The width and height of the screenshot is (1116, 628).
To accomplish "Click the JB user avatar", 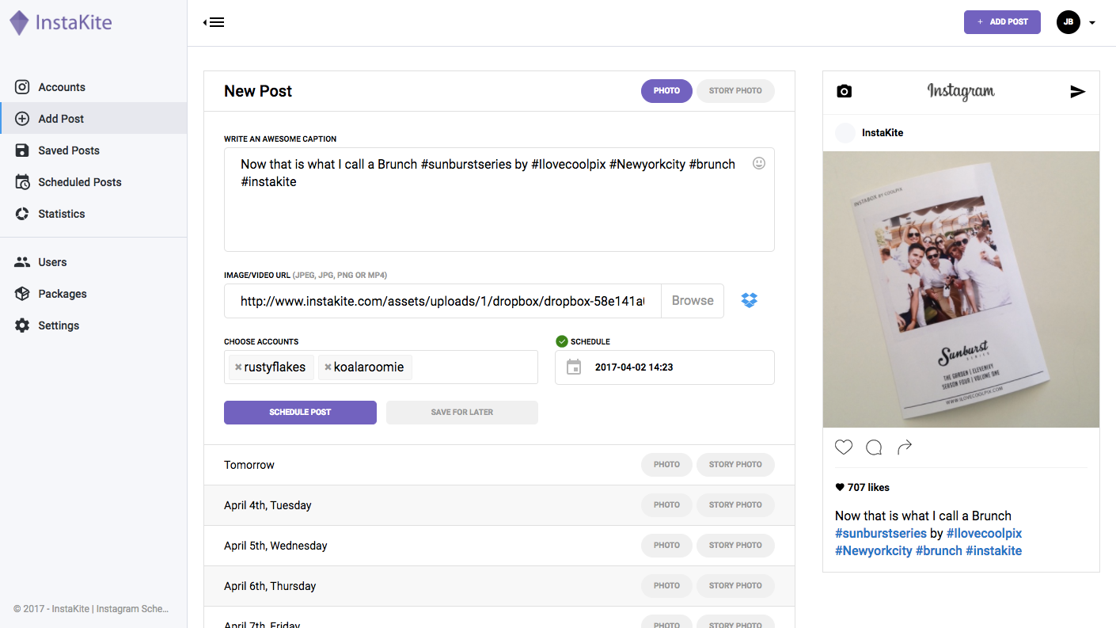I will (1069, 22).
